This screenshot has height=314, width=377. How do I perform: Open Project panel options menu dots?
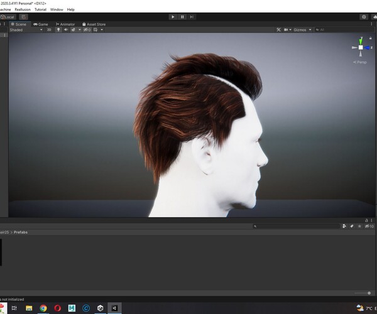coord(371,220)
